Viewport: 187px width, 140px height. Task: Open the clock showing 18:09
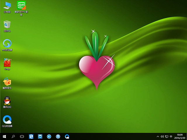click(x=179, y=136)
